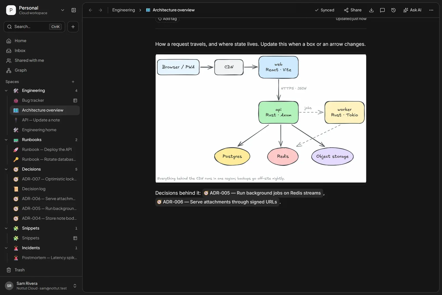Click the new page plus button
Viewport: 442px width, 295px height.
73,27
